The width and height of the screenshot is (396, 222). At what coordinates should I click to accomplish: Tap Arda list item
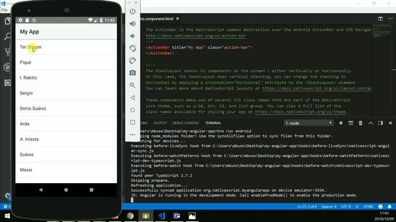(x=66, y=124)
